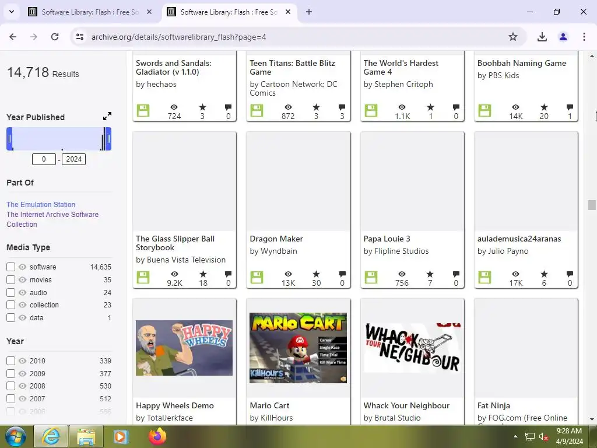Check the 2010 year checkbox
The image size is (597, 448).
10,360
